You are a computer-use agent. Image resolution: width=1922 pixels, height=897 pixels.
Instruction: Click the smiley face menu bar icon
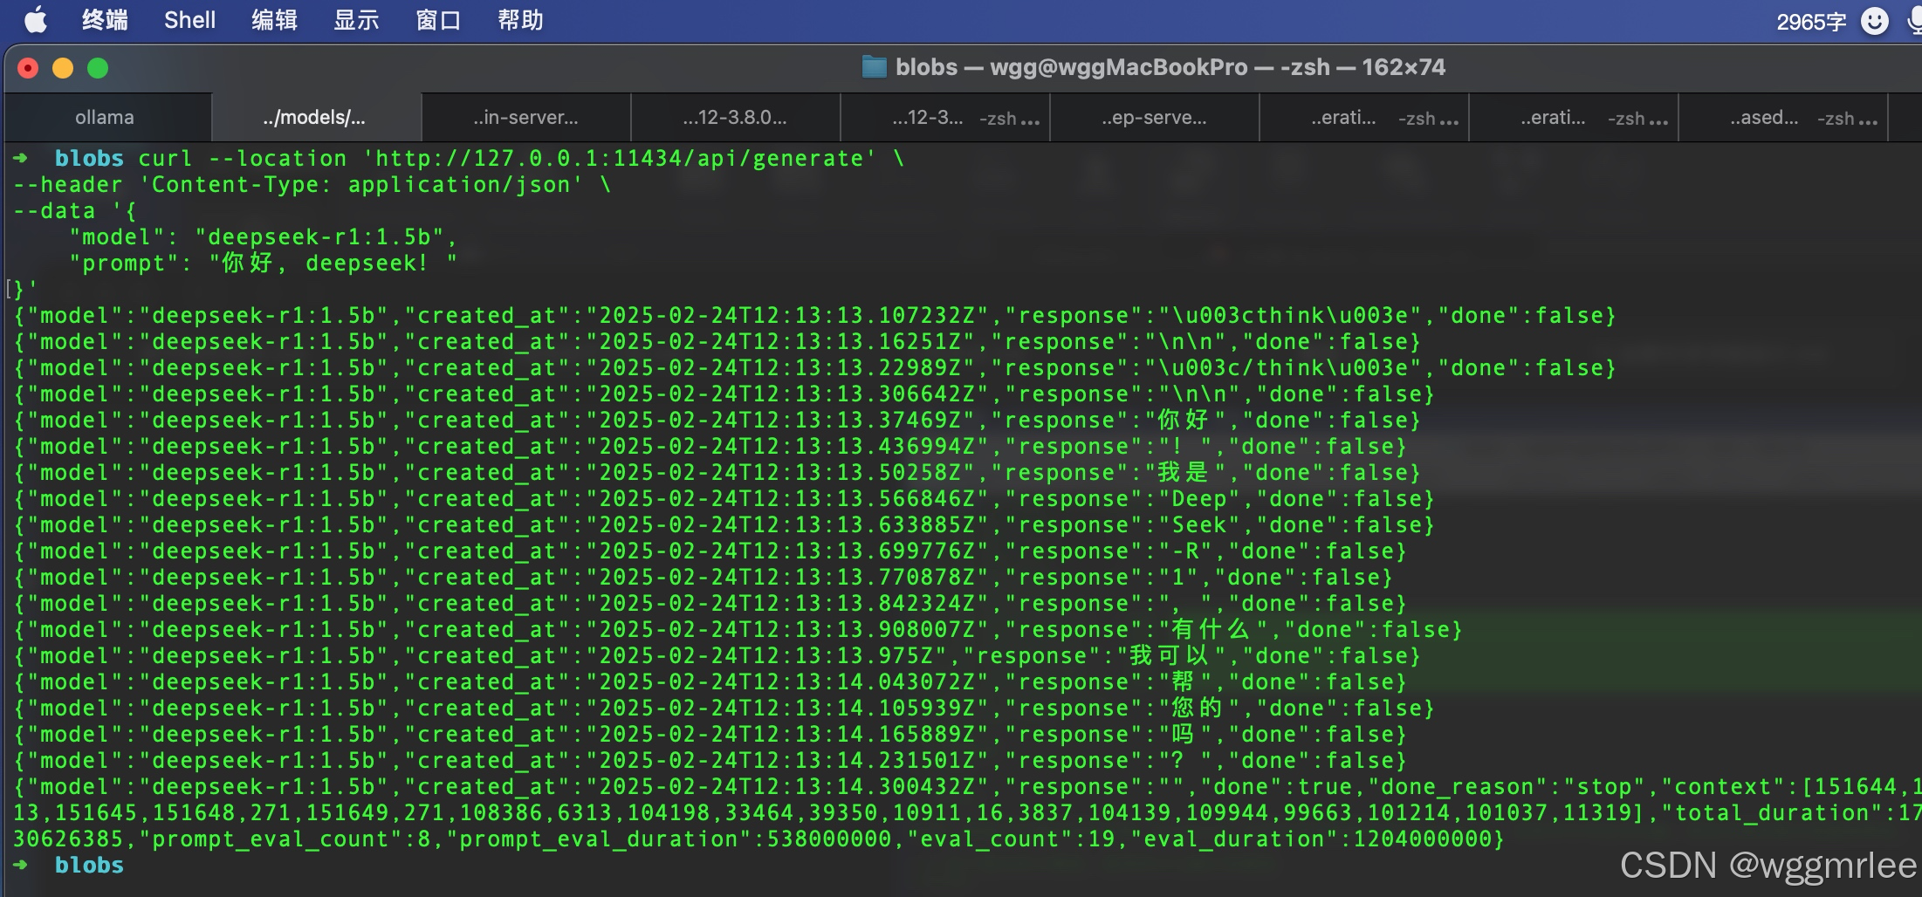(x=1874, y=21)
